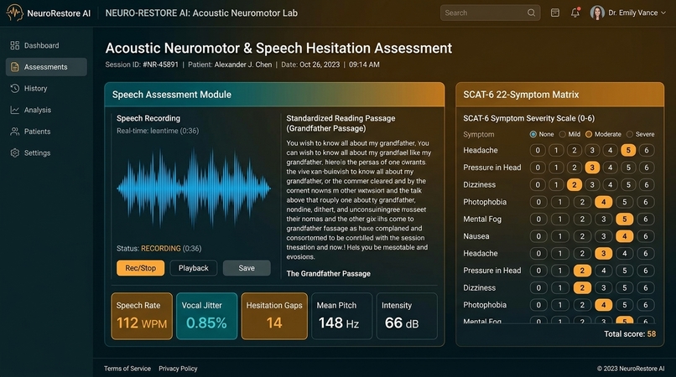Click 'The Grandfather Passage' caption below text

pos(329,274)
